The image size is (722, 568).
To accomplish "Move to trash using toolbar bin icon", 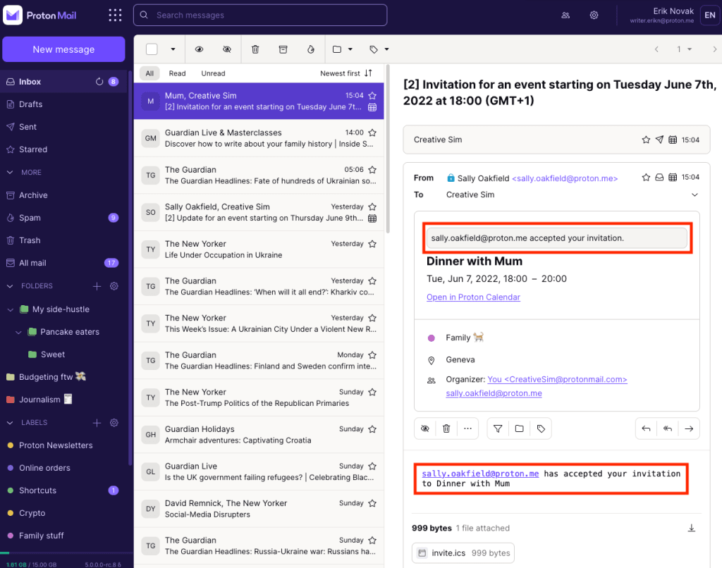I will tap(255, 49).
